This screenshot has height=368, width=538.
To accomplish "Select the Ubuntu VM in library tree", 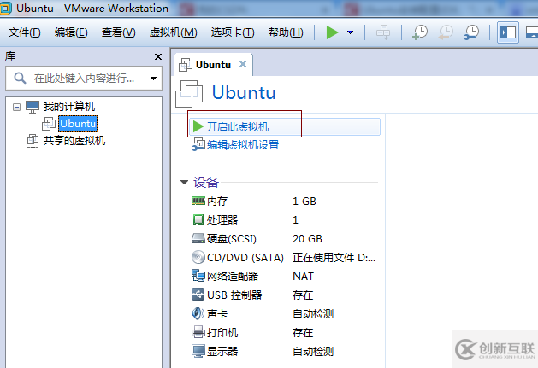I will (78, 124).
